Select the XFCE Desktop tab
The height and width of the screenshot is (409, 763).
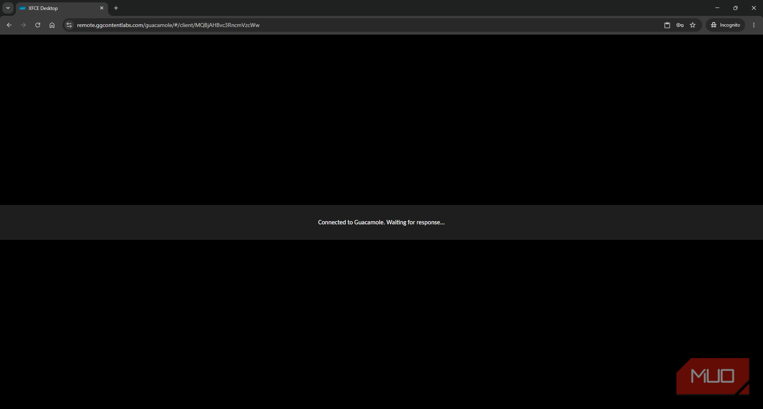click(x=62, y=8)
